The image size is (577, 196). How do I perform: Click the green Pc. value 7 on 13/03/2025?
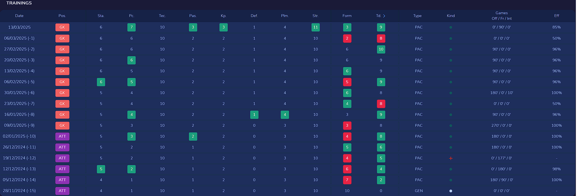(x=132, y=27)
